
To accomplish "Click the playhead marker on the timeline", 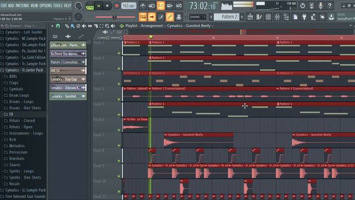I will pos(150,37).
